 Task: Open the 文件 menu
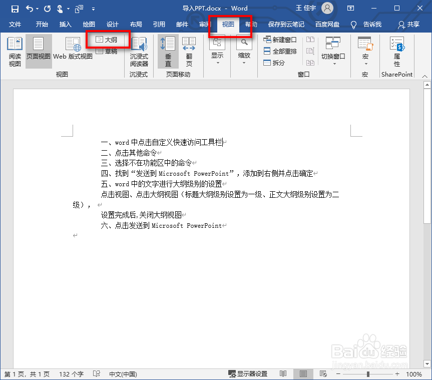(15, 24)
